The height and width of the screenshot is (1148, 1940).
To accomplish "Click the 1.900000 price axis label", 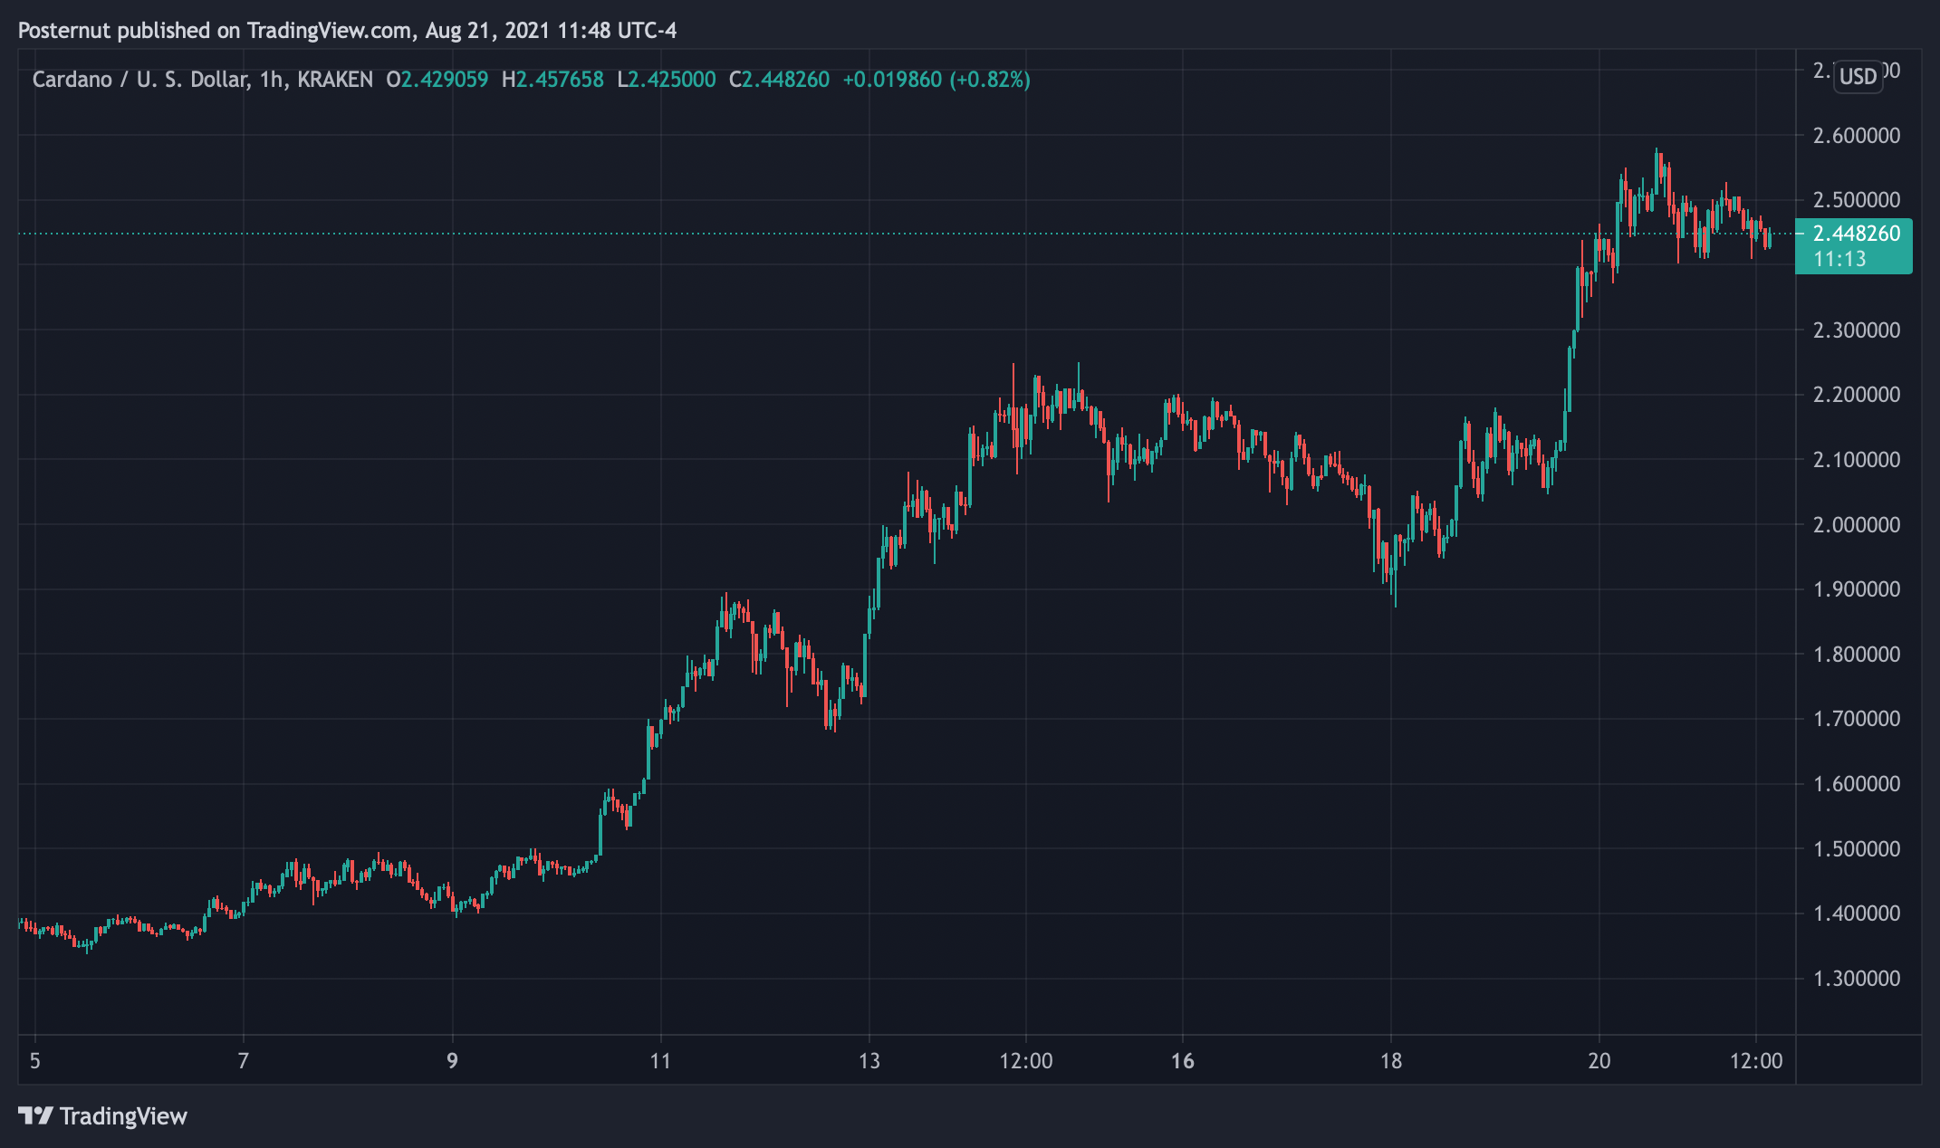I will (1857, 589).
